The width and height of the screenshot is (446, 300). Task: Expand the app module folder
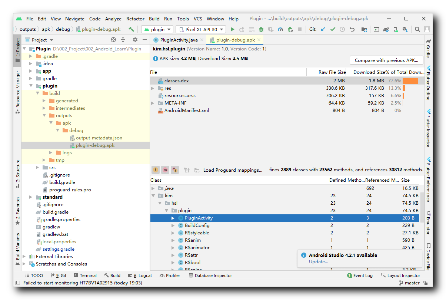tap(31, 71)
